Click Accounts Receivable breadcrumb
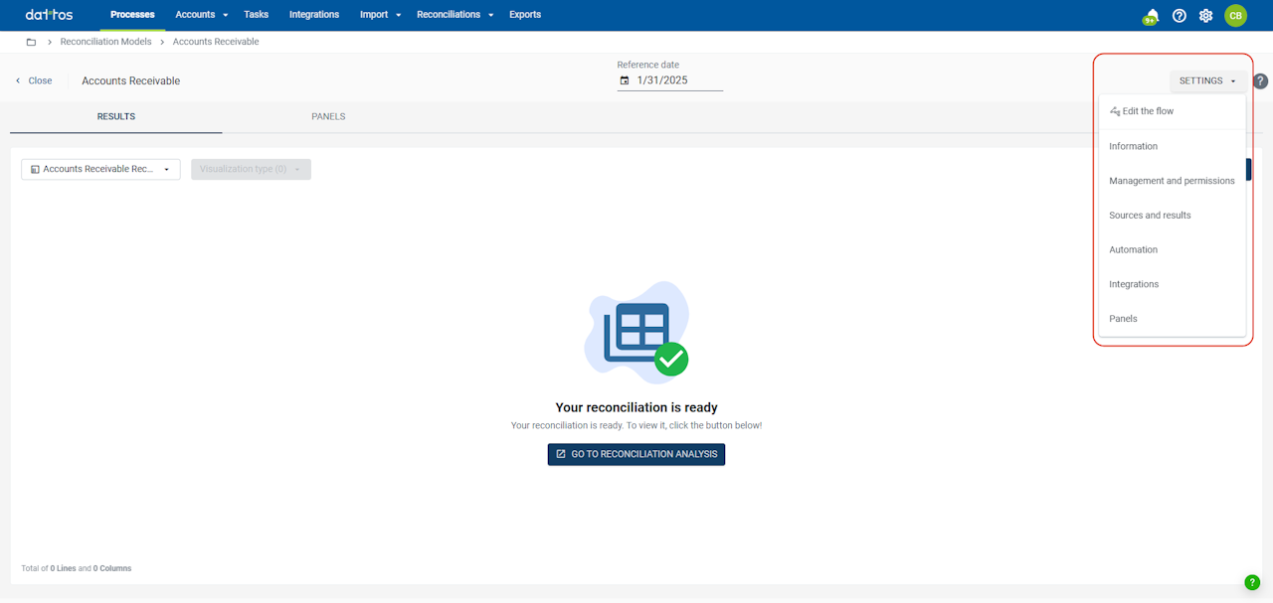 pyautogui.click(x=216, y=42)
